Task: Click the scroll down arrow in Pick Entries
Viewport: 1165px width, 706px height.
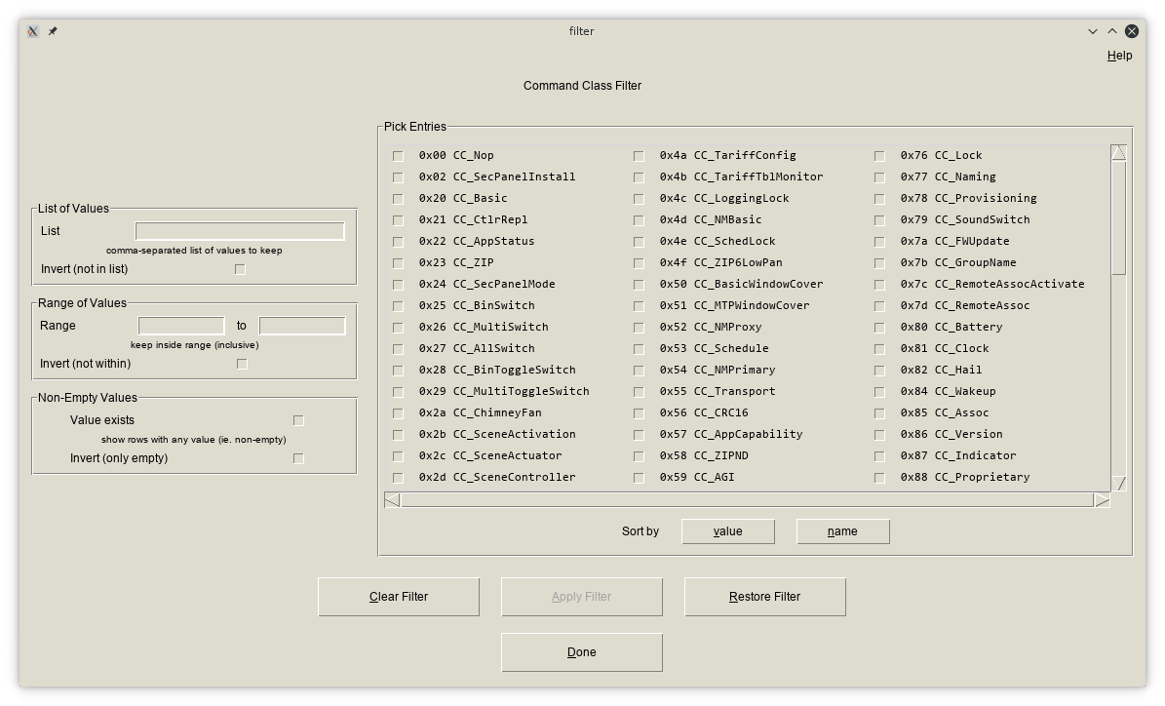Action: pyautogui.click(x=1118, y=483)
